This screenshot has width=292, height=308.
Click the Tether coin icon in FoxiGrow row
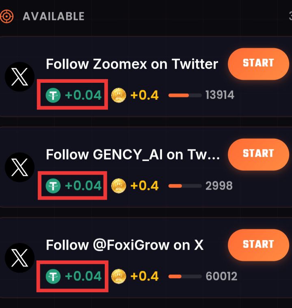(x=53, y=276)
